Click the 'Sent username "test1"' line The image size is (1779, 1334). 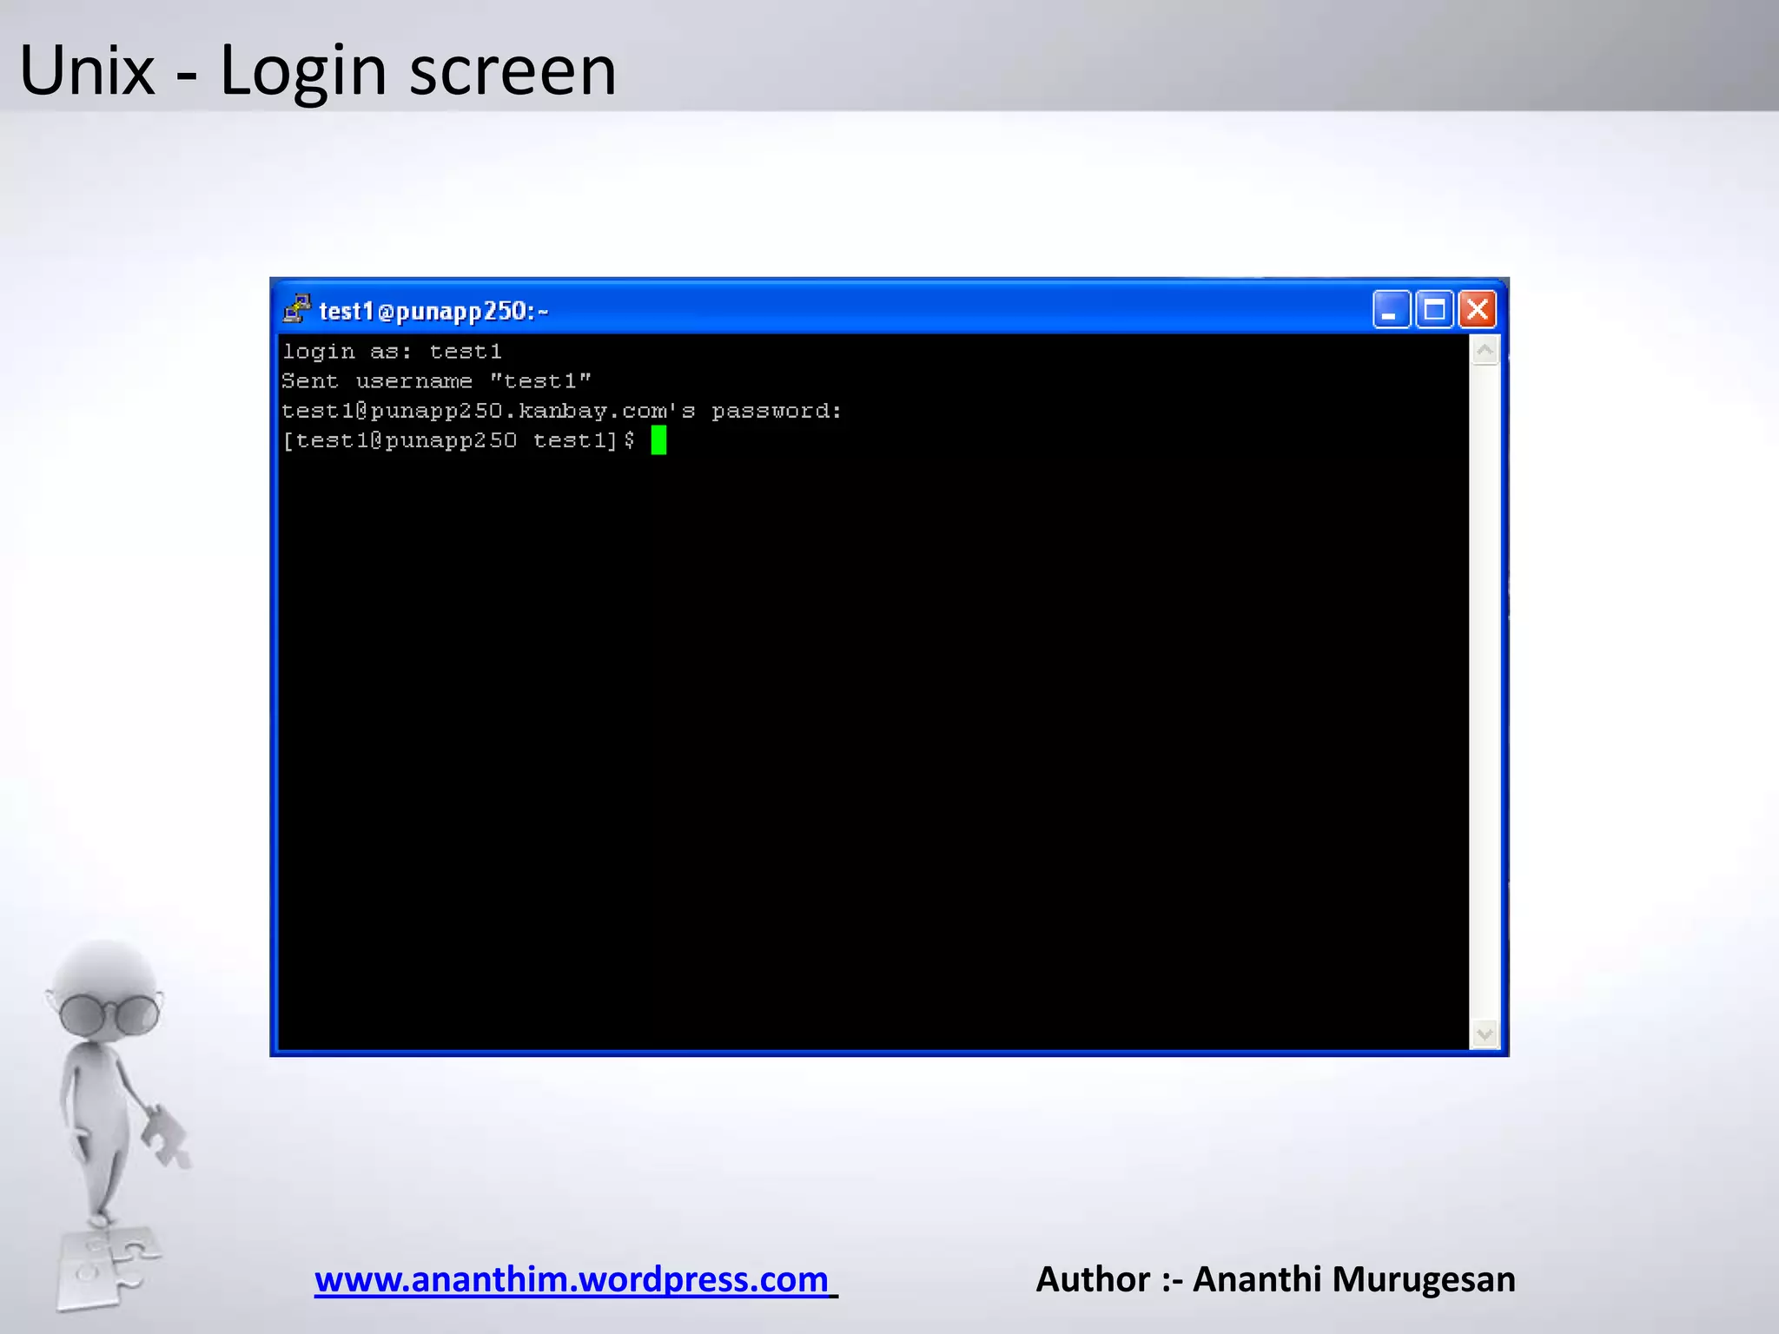pos(436,381)
